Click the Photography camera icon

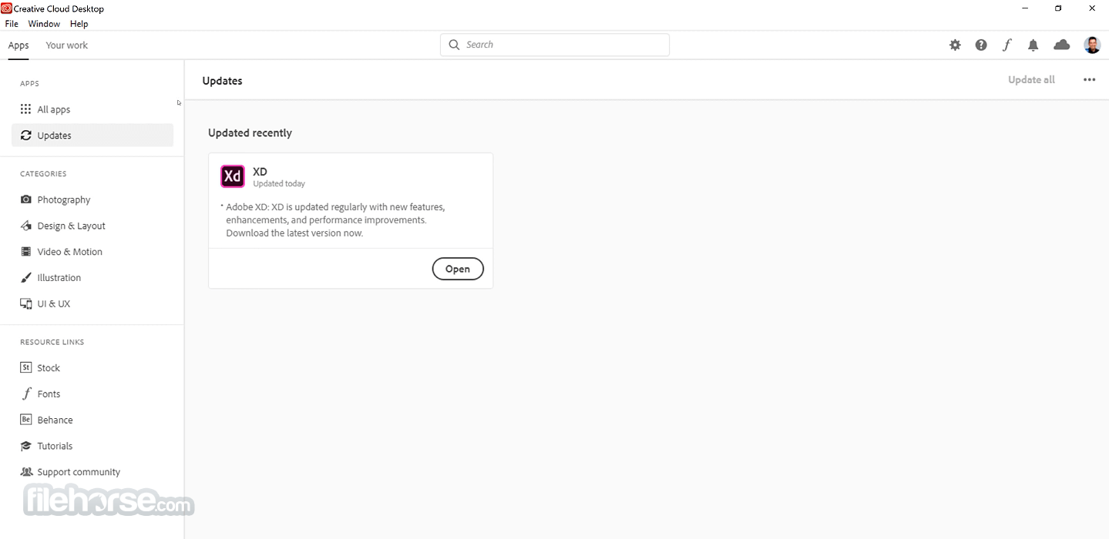25,199
